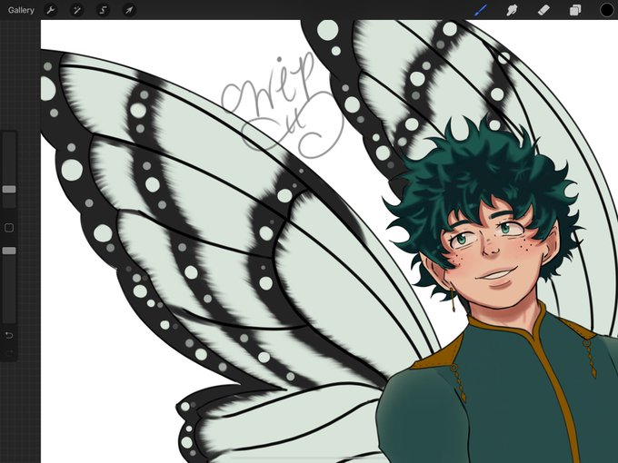Activate the Transform arrow tool
The height and width of the screenshot is (463, 618).
129,10
